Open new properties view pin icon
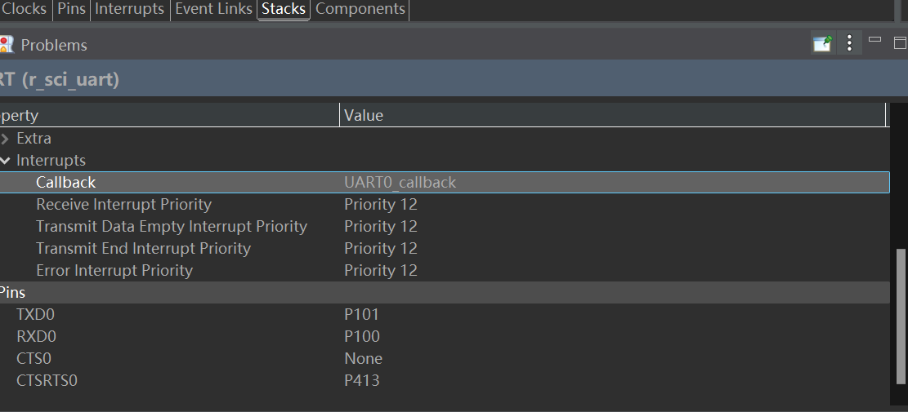The width and height of the screenshot is (908, 412). pyautogui.click(x=823, y=43)
